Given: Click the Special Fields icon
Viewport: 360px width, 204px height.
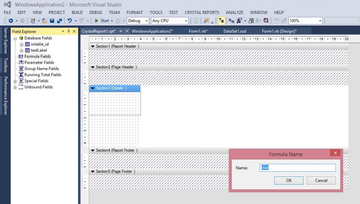Looking at the screenshot, I should click(21, 81).
